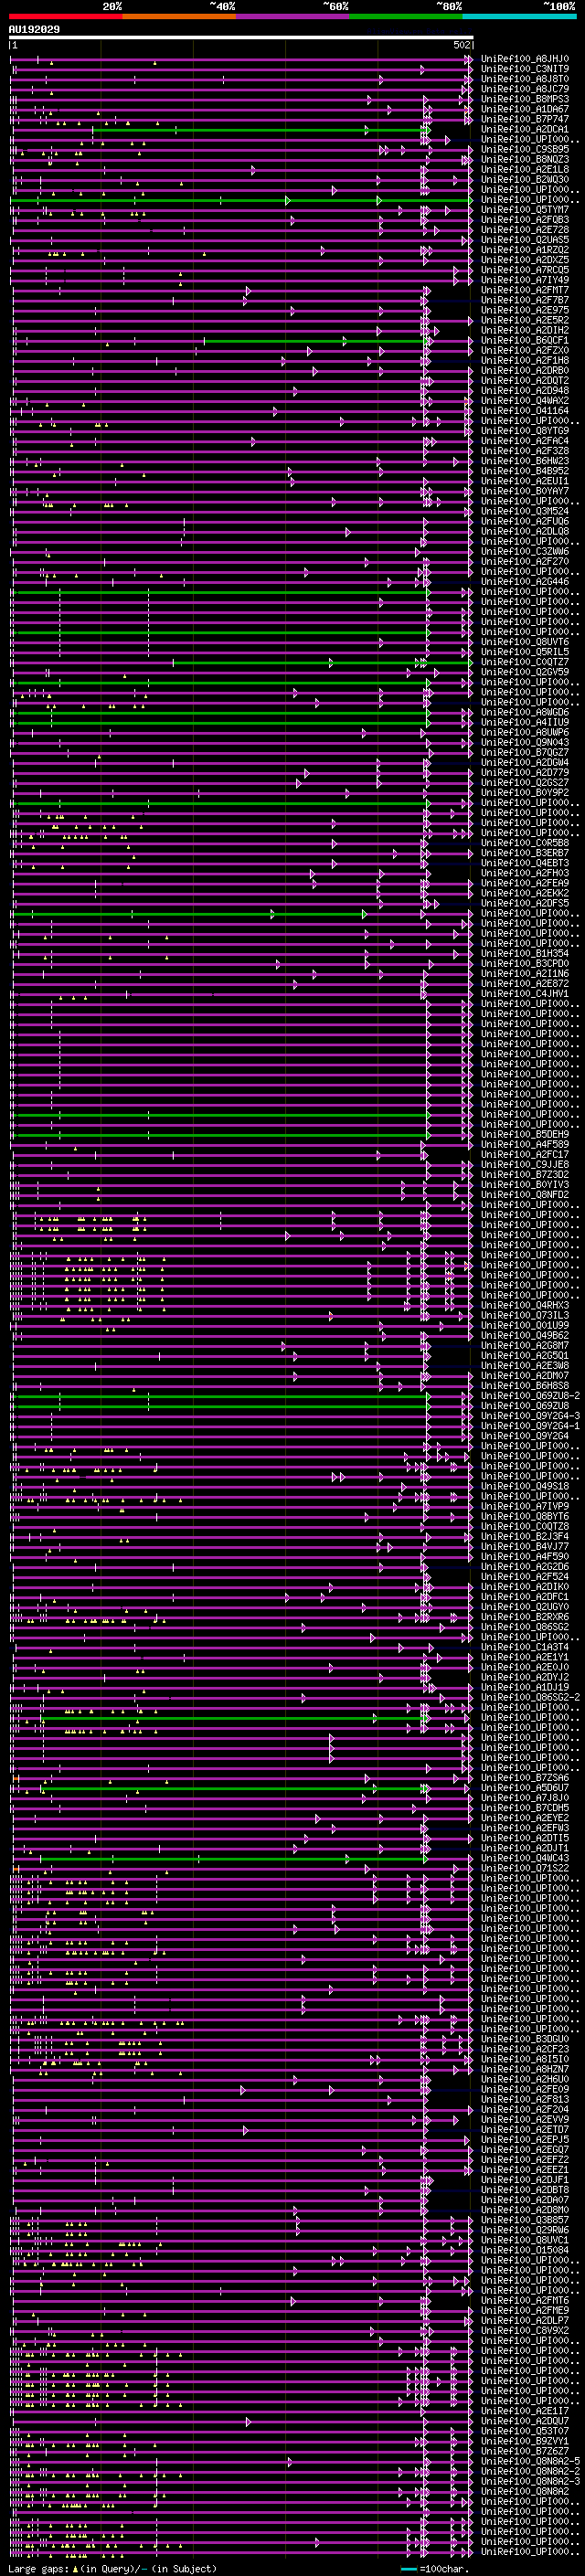Select hit UniRef100_Q9Y2G4-3
The width and height of the screenshot is (585, 2576).
pos(531,1416)
